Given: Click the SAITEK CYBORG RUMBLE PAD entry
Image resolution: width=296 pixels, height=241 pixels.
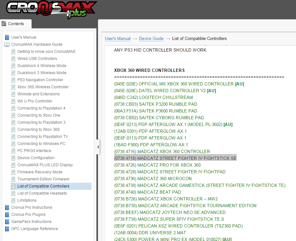Looking at the screenshot, I should [159, 118].
